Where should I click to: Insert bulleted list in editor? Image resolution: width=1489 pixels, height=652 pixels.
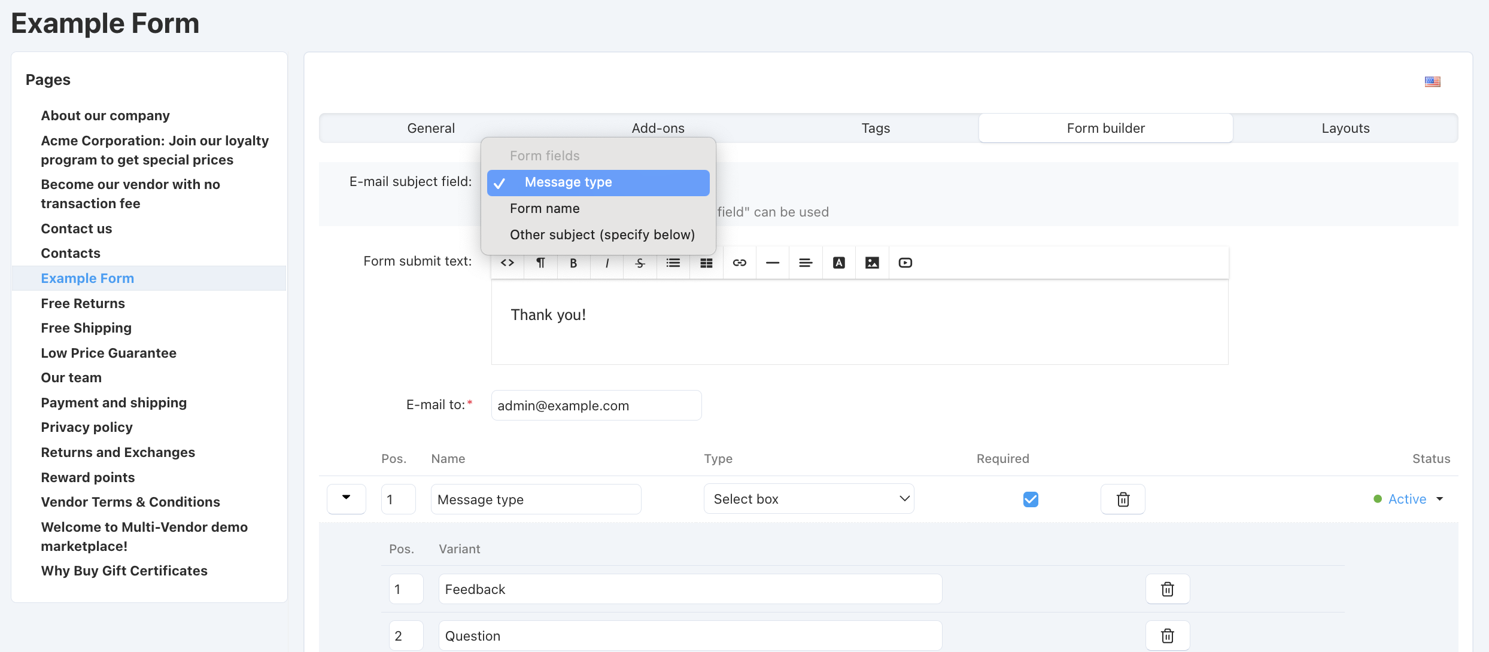pos(673,263)
